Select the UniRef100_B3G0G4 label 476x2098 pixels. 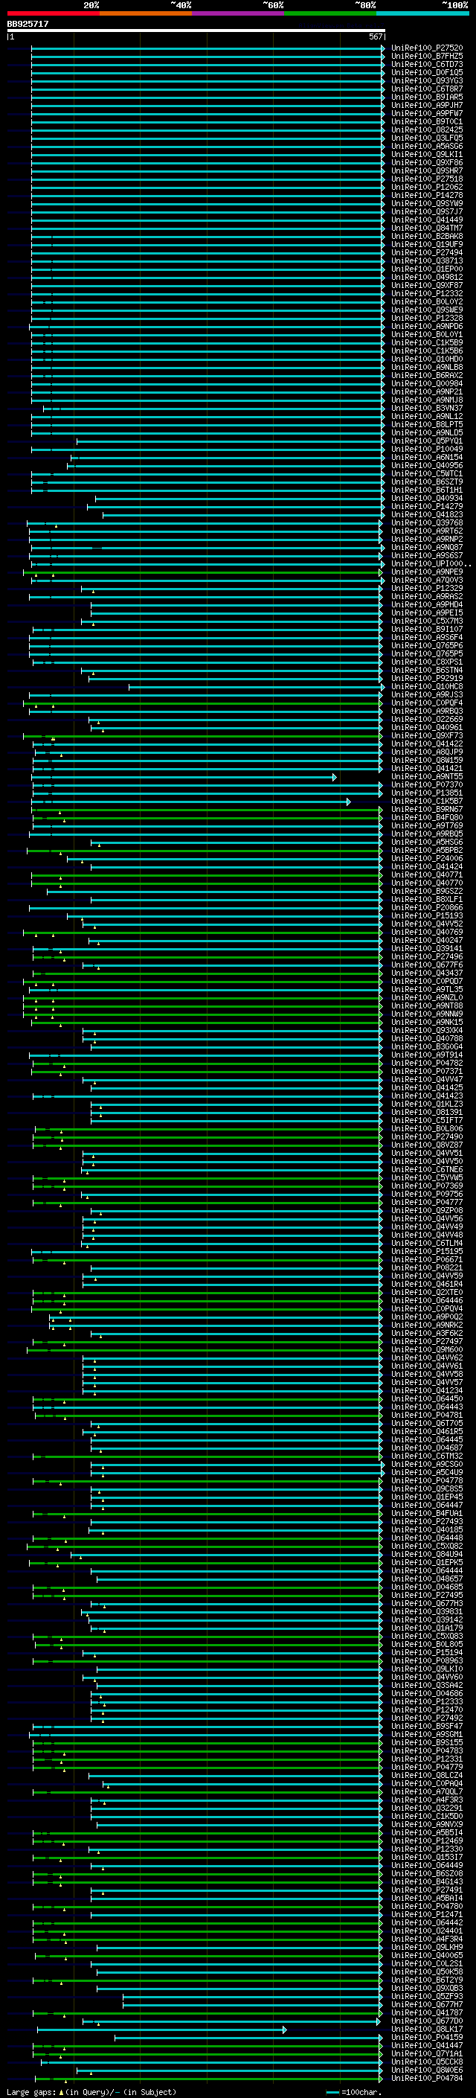click(x=427, y=1046)
